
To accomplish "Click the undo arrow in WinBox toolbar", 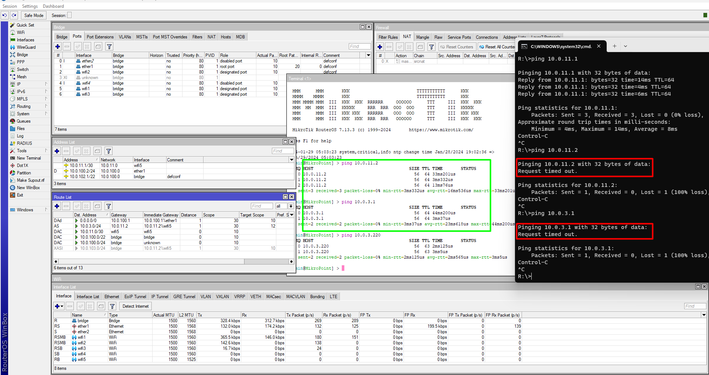I will click(x=4, y=16).
